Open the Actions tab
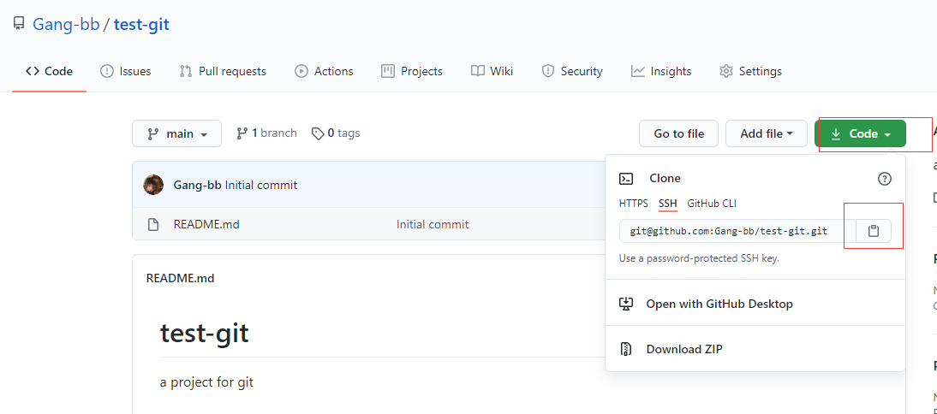 tap(324, 71)
